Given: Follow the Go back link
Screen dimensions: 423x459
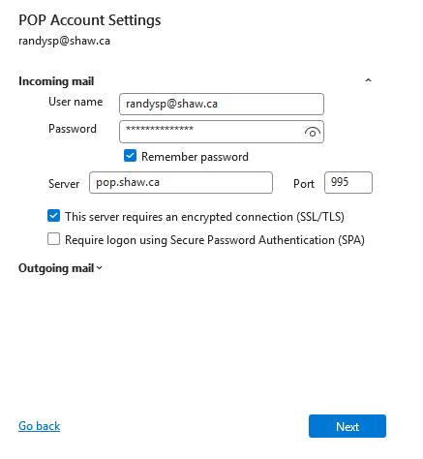Looking at the screenshot, I should coord(39,426).
